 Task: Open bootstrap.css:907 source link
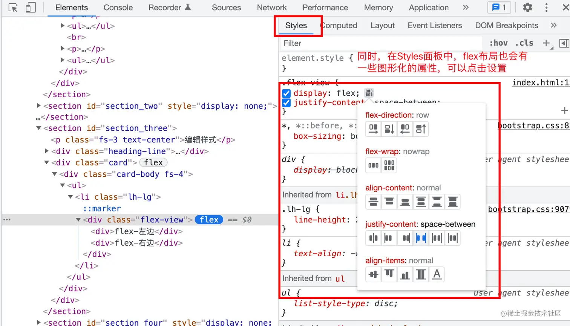point(529,209)
